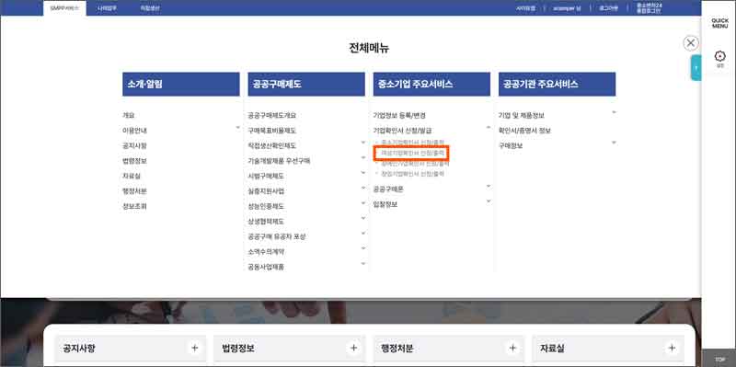This screenshot has width=736, height=367.
Task: Expand the 공공구매론 submenu arrow
Action: [489, 187]
